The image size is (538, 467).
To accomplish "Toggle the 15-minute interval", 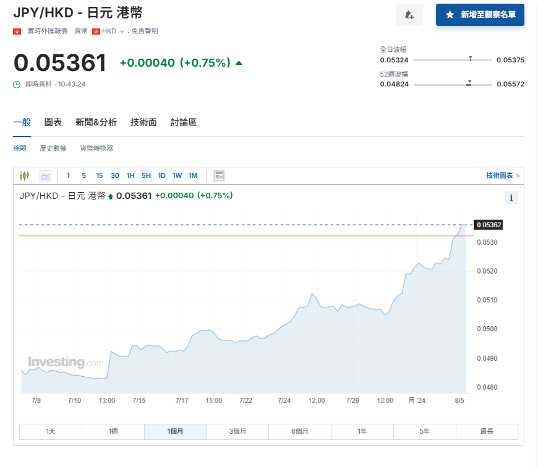I will point(99,175).
